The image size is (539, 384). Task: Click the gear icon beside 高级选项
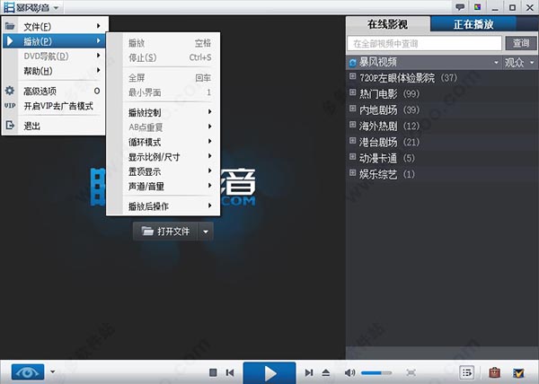coord(10,91)
